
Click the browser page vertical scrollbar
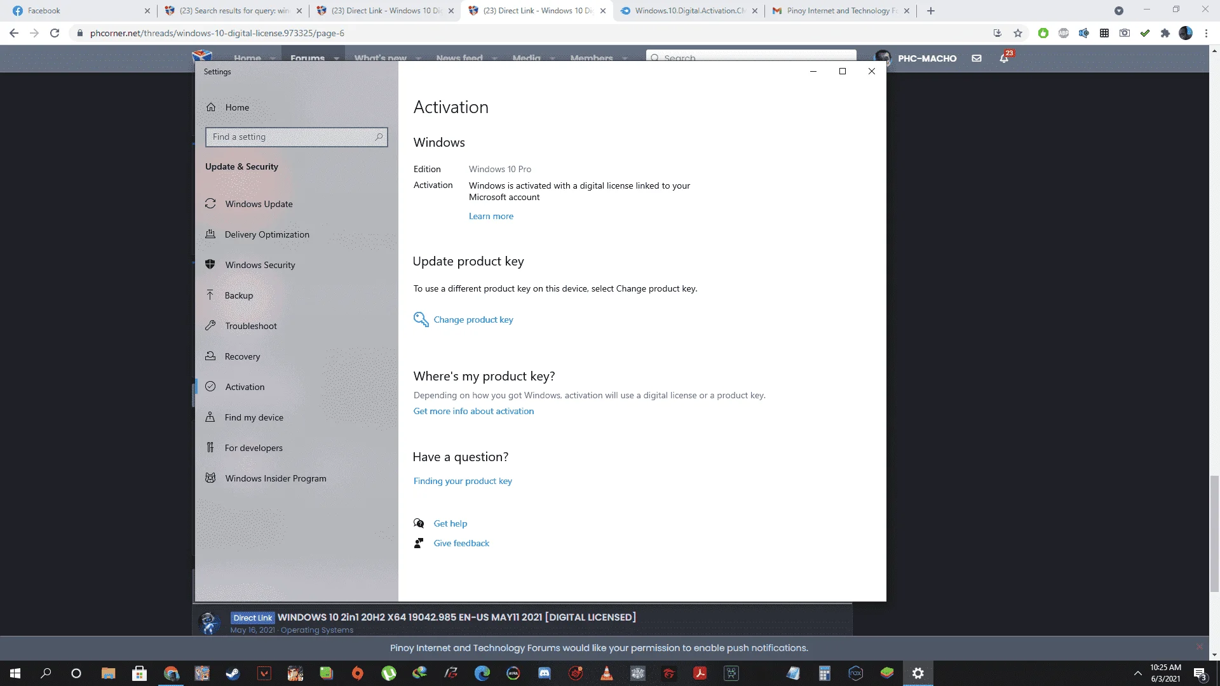[x=1214, y=534]
